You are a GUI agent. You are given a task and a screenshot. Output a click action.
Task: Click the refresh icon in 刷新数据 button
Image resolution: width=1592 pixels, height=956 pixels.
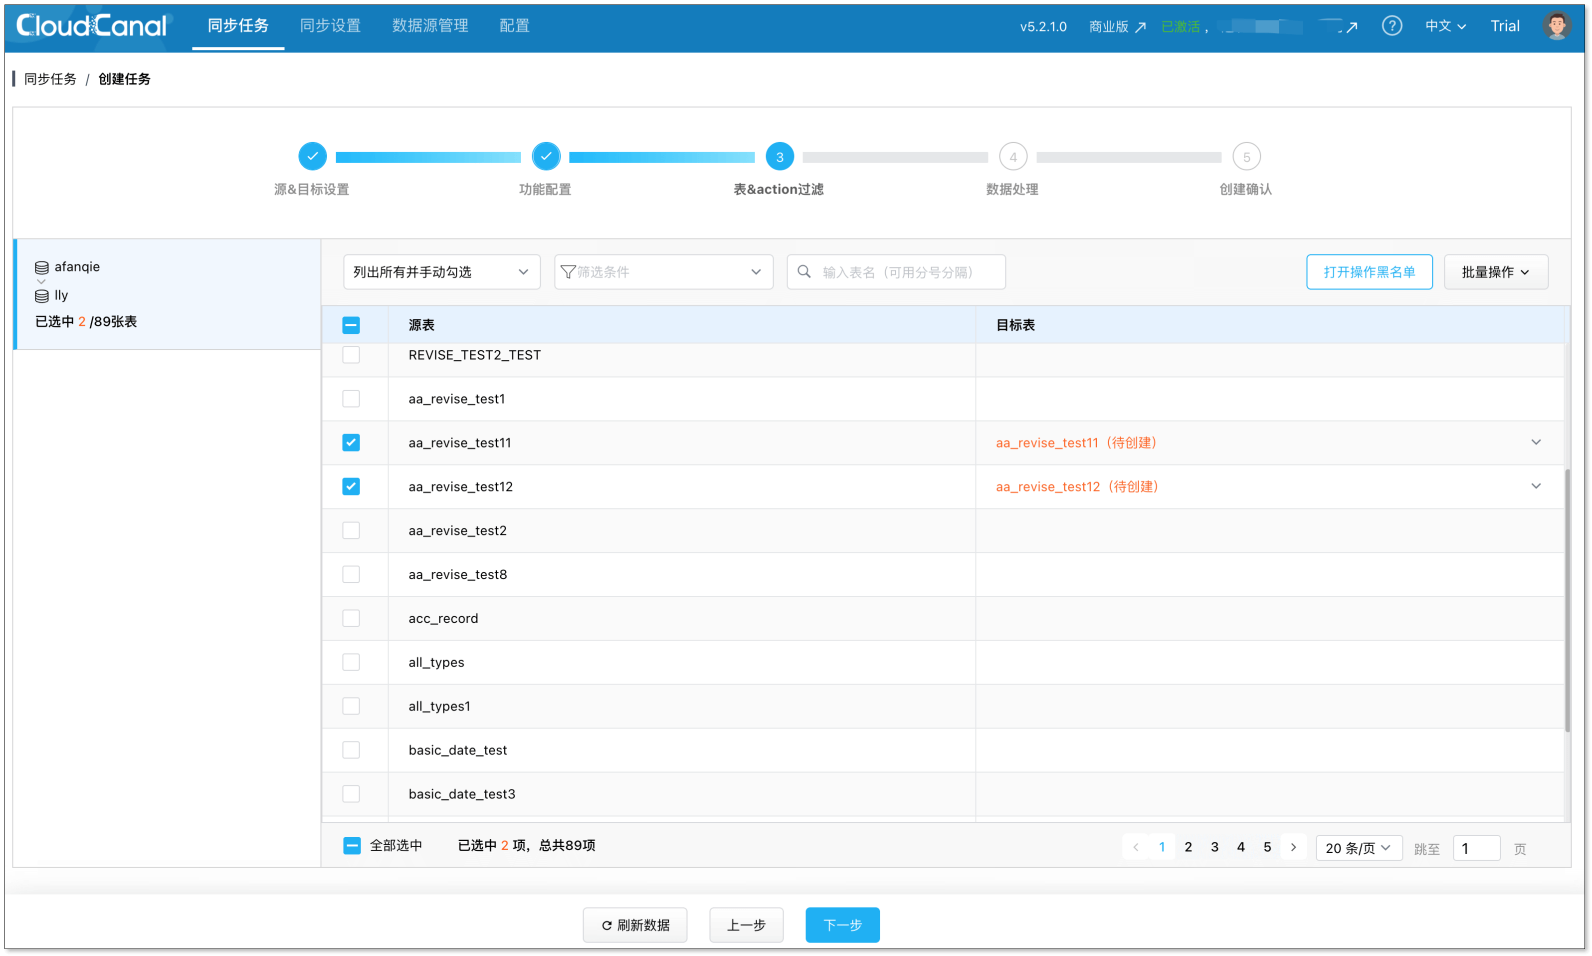click(x=606, y=925)
